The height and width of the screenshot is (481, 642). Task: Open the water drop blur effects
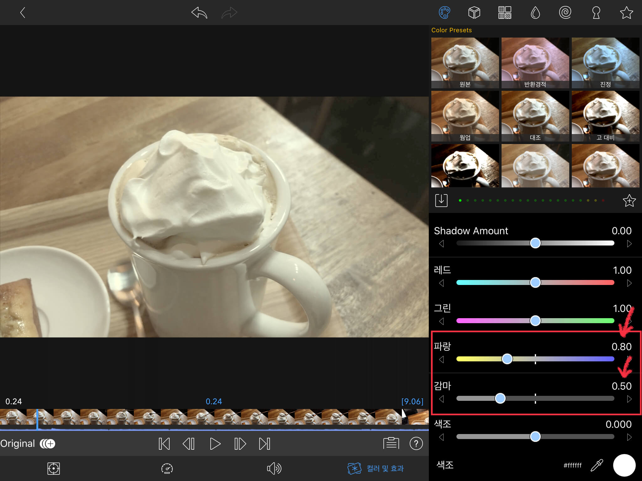(x=535, y=13)
